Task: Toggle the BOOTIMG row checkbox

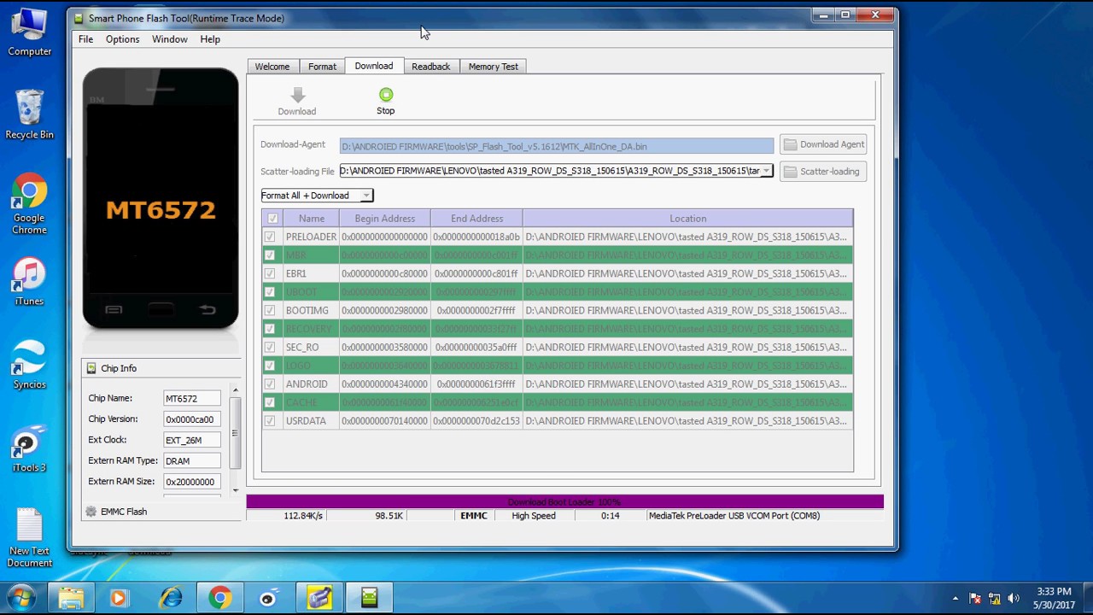Action: pos(270,310)
